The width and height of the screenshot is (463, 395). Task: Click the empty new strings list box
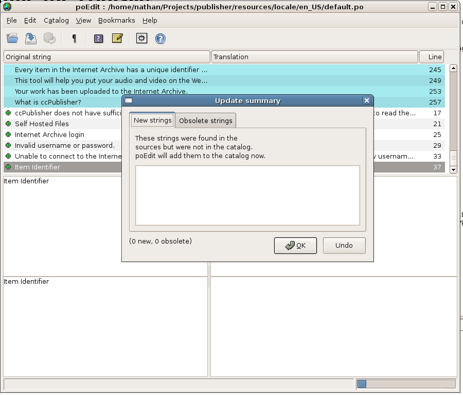[247, 195]
